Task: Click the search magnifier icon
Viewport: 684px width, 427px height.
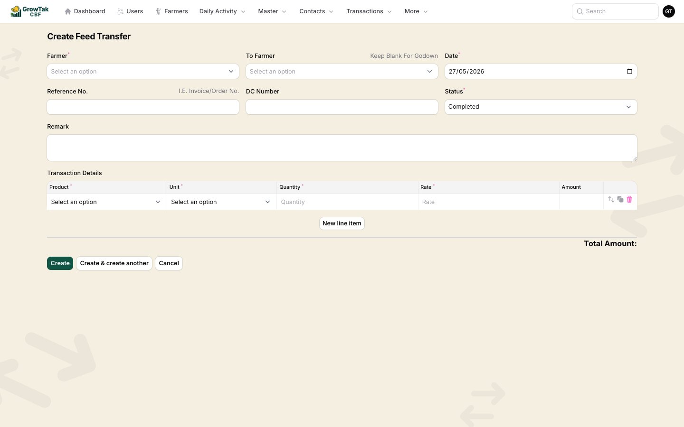Action: [580, 11]
